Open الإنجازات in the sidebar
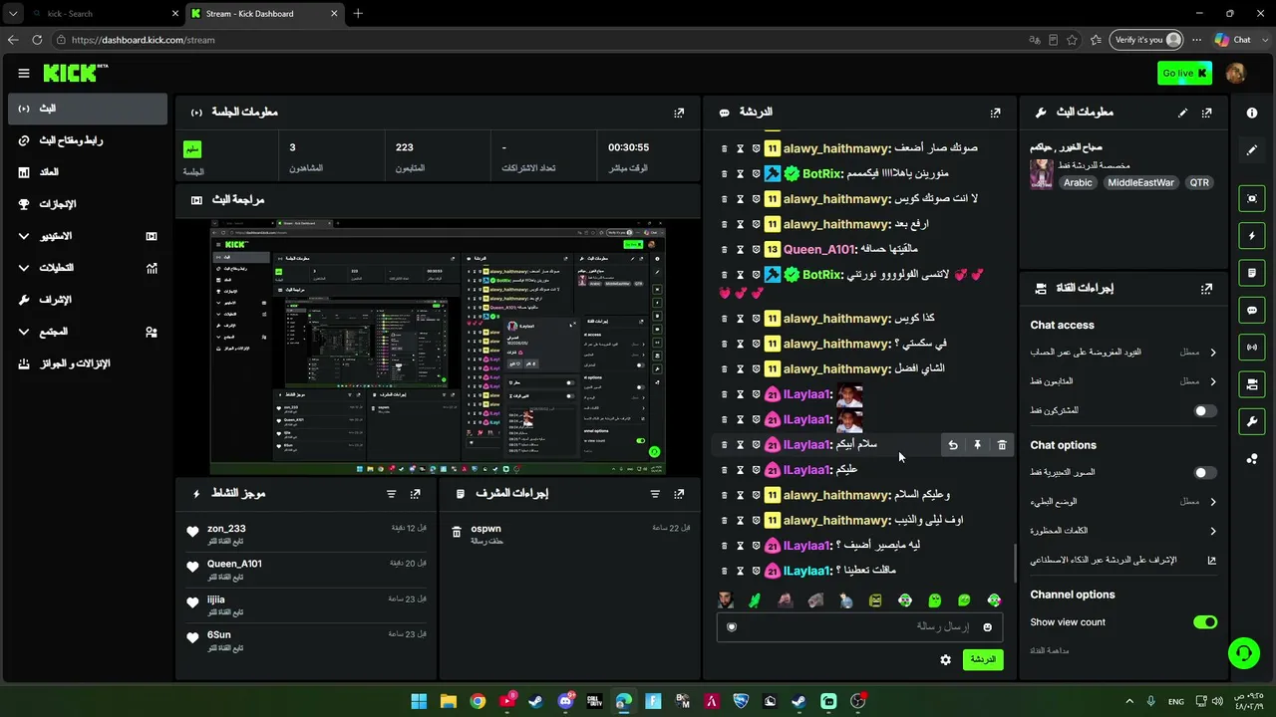The image size is (1276, 717). tap(88, 204)
